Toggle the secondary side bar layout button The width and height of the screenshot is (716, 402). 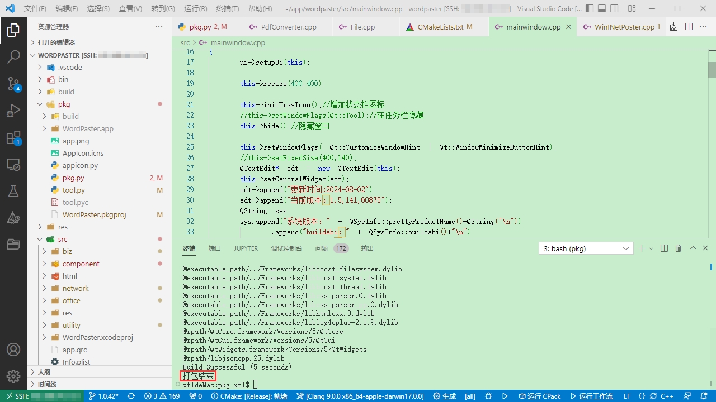point(614,9)
